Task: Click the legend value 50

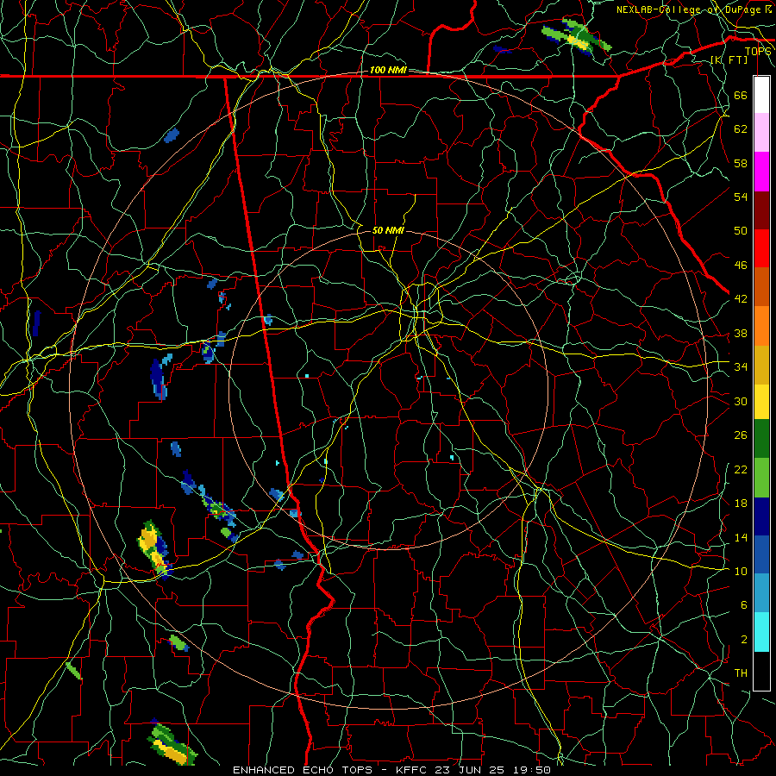Action: coord(741,231)
